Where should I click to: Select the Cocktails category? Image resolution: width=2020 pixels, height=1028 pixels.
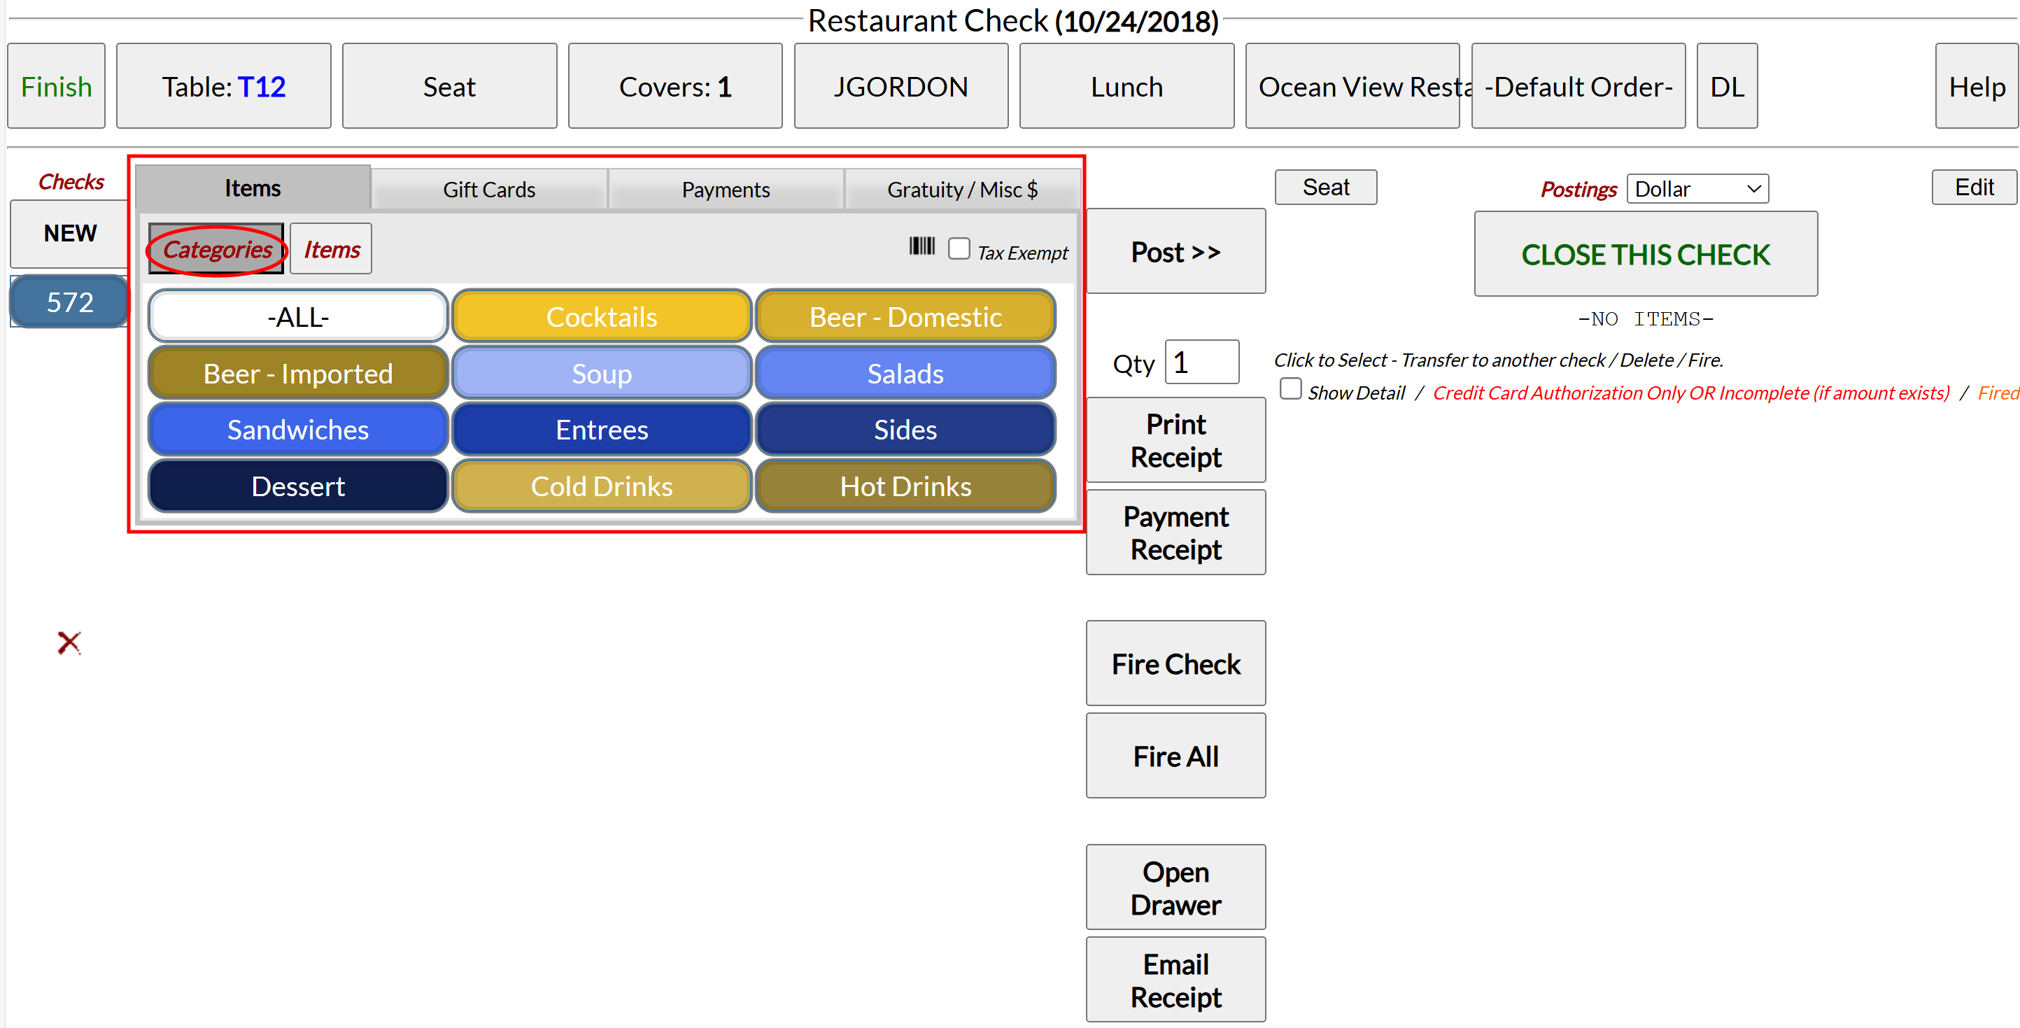coord(602,317)
